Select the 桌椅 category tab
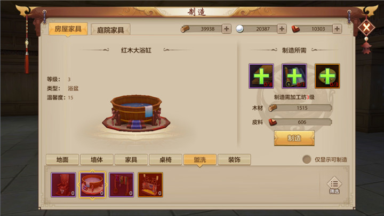The width and height of the screenshot is (384, 216). point(165,160)
